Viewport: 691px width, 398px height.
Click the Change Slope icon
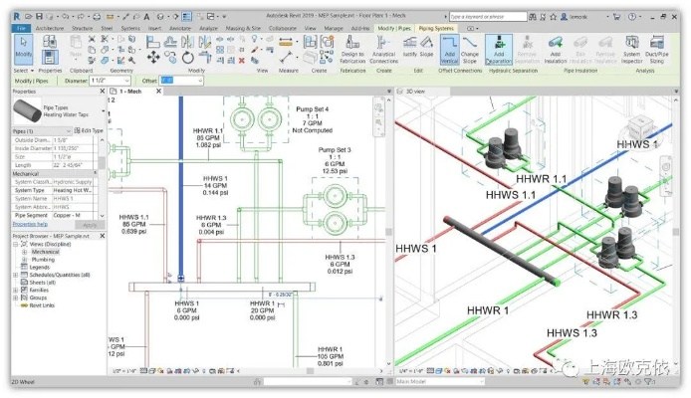pos(469,48)
